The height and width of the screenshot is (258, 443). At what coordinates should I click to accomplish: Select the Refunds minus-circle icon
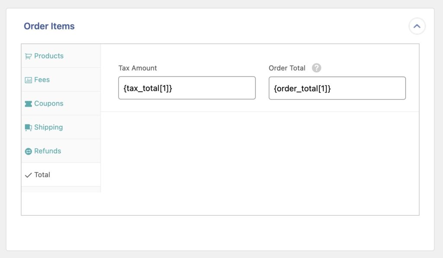point(29,151)
